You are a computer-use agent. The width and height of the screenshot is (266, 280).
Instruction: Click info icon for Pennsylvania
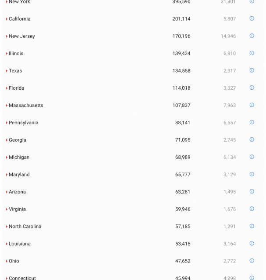[x=252, y=122]
